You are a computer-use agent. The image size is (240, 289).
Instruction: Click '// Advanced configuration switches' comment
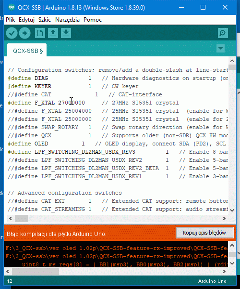pos(65,193)
